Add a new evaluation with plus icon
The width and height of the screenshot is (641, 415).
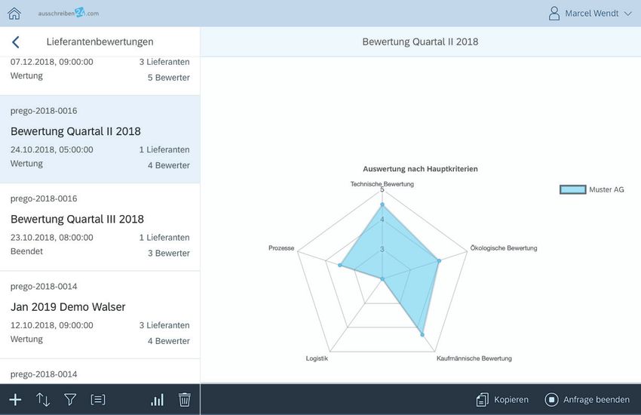pos(15,400)
